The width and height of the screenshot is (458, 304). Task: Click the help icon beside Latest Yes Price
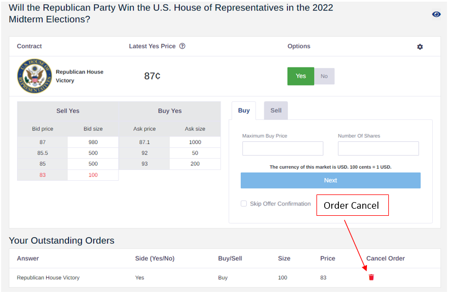coord(182,46)
